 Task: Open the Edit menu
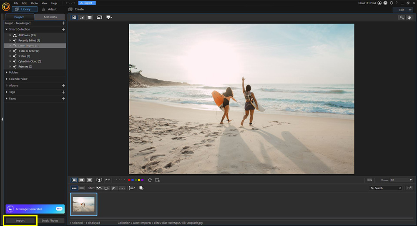click(25, 3)
